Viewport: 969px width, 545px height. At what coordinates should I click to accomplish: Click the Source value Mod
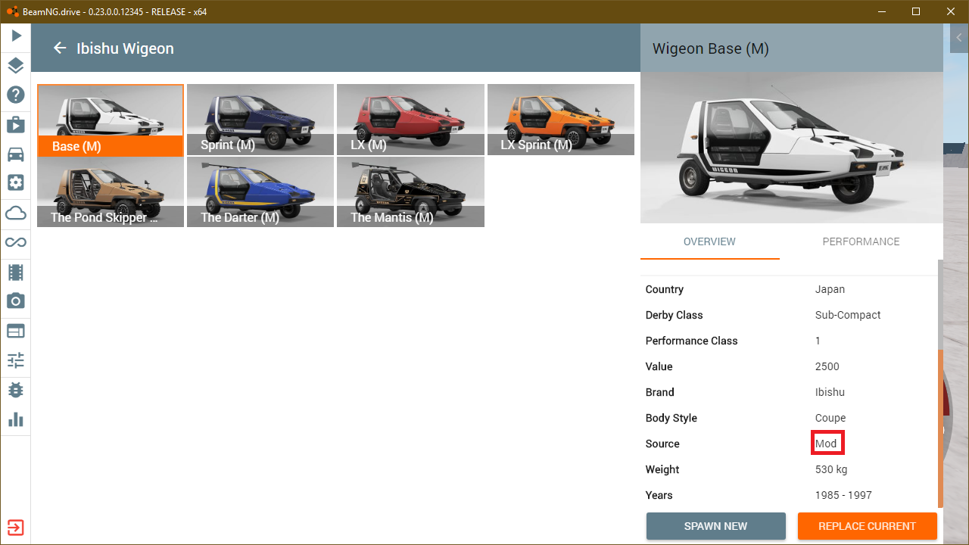coord(826,444)
